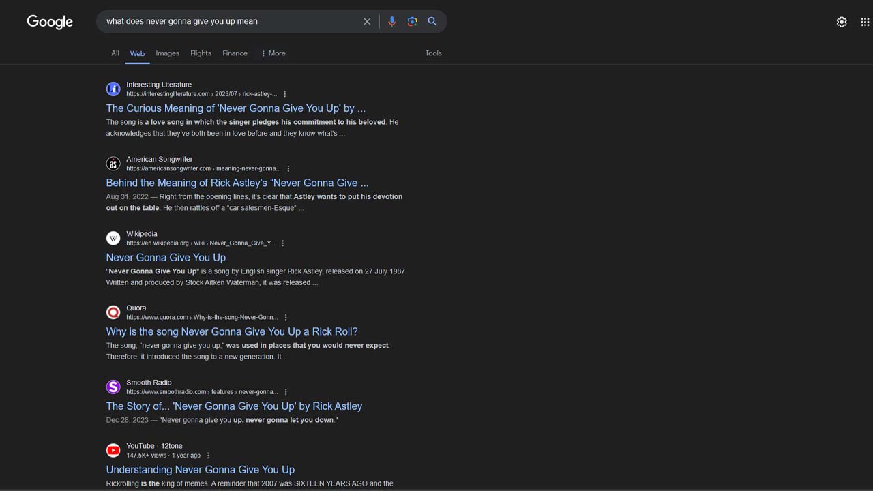Click the Google logo

pyautogui.click(x=50, y=22)
